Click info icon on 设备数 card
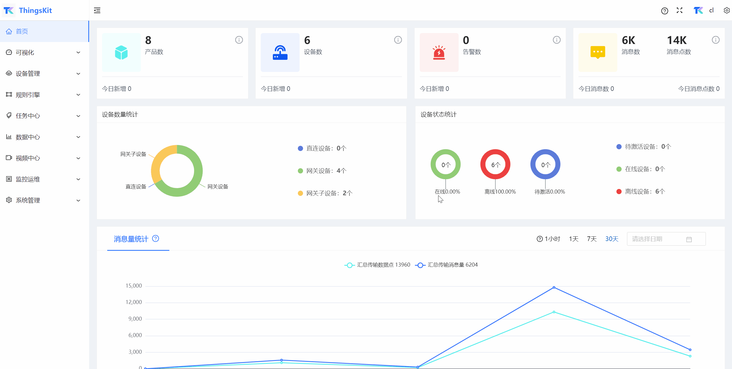 tap(398, 40)
